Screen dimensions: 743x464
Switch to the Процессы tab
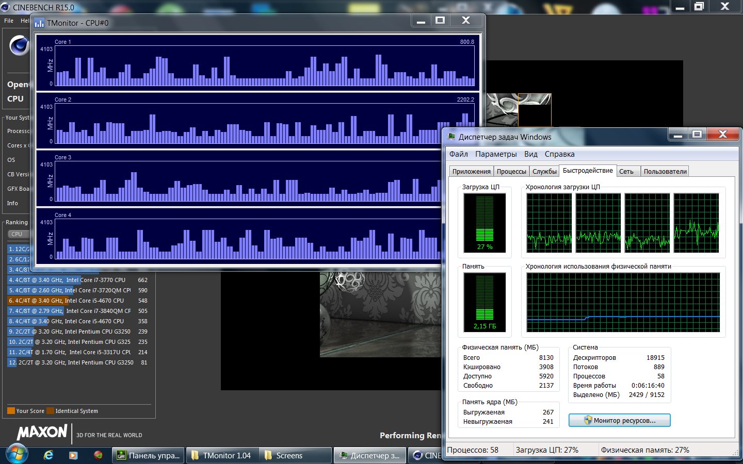(x=511, y=172)
